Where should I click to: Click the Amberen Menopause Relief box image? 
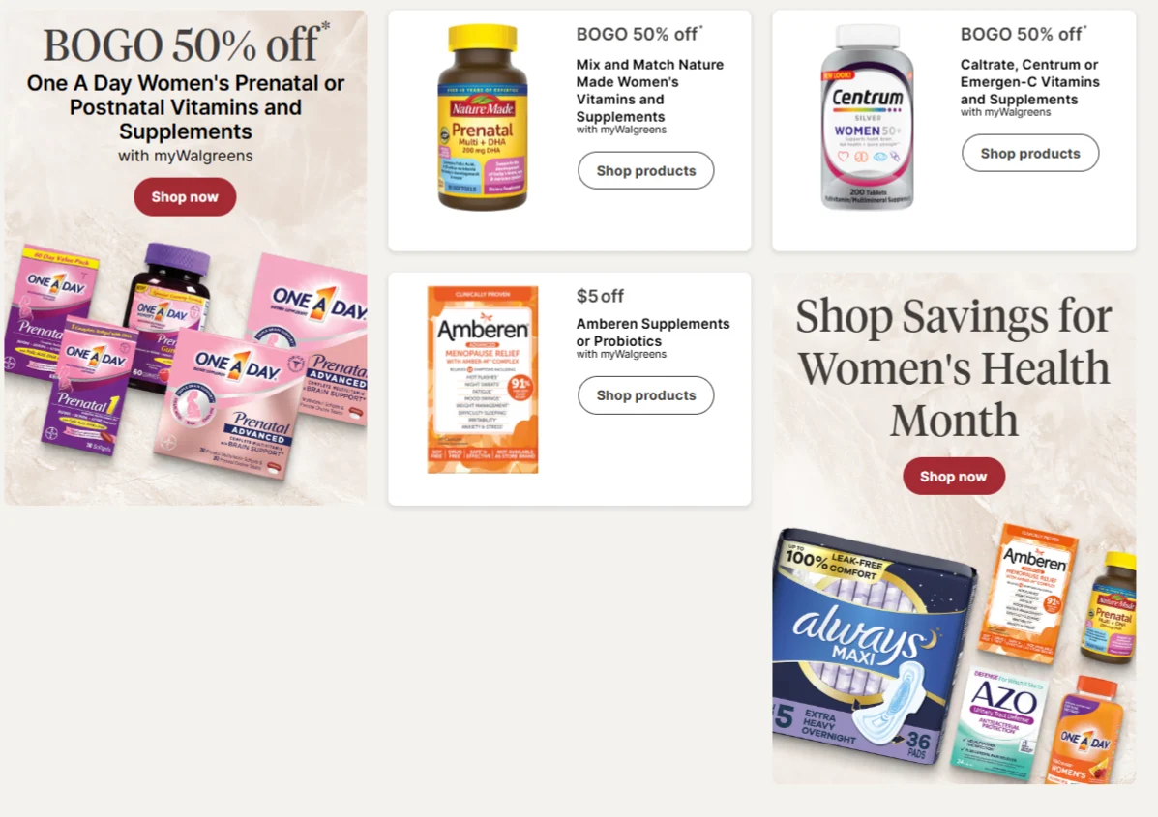pyautogui.click(x=483, y=379)
